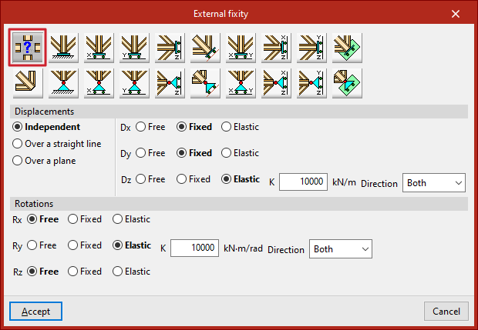Viewport: 478px width, 330px height.
Task: Choose fixed support with YZ rollers icon
Action: coord(311,48)
